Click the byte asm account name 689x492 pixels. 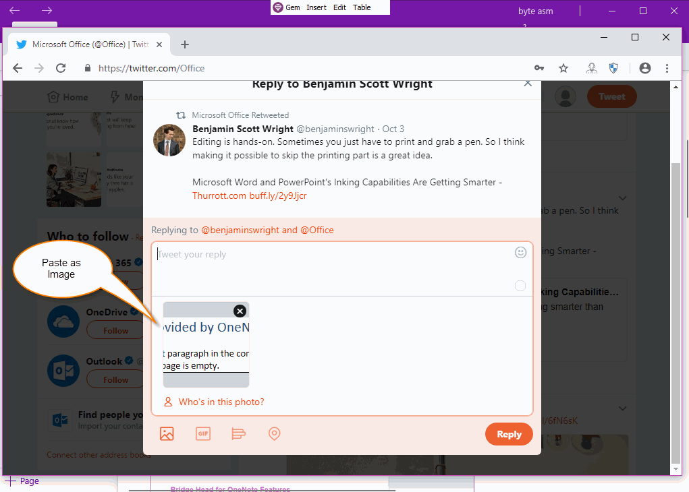tap(535, 11)
